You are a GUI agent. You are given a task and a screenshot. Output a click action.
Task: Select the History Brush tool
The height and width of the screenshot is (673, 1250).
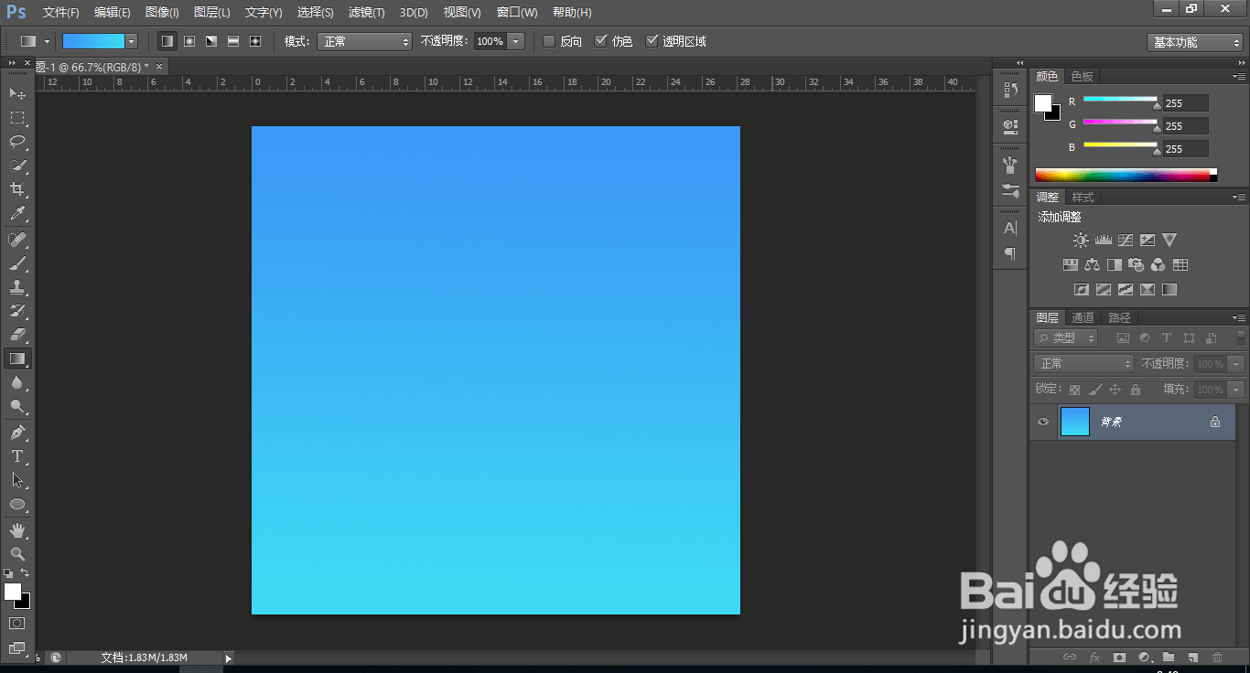(x=17, y=311)
